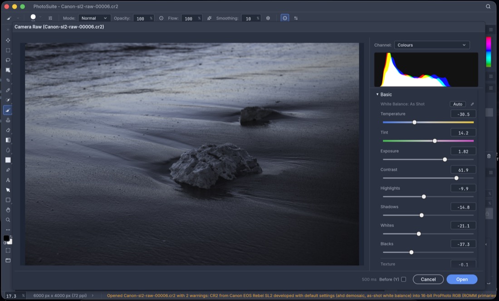Open smoothing options gear icon
499x301 pixels.
click(268, 18)
